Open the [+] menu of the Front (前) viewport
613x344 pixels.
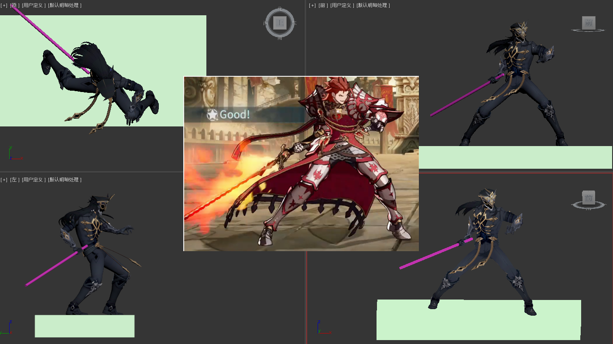click(x=312, y=5)
